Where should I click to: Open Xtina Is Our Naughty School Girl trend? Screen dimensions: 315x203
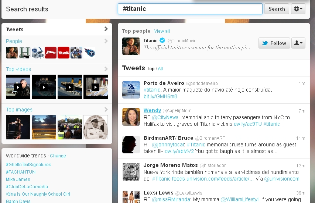[38, 194]
